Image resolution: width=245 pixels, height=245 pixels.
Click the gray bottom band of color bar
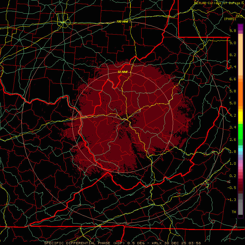(x=240, y=209)
